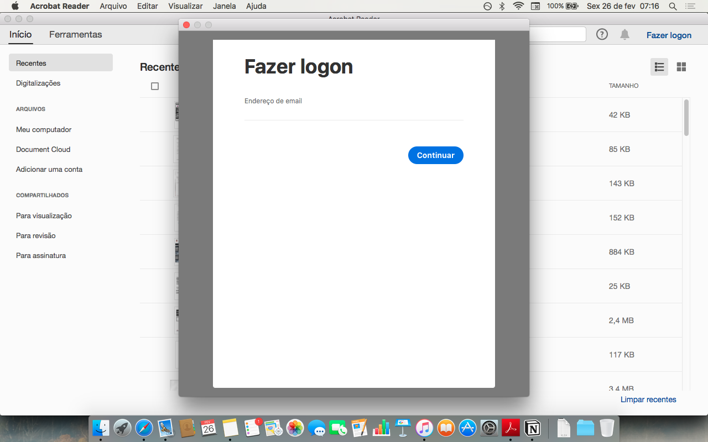Switch to the Ferramentas tab
The height and width of the screenshot is (442, 708).
click(x=75, y=34)
